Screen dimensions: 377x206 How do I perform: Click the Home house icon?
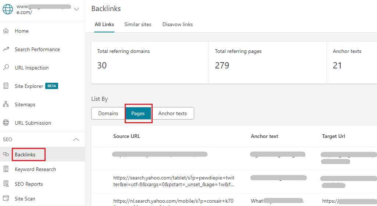tap(6, 31)
